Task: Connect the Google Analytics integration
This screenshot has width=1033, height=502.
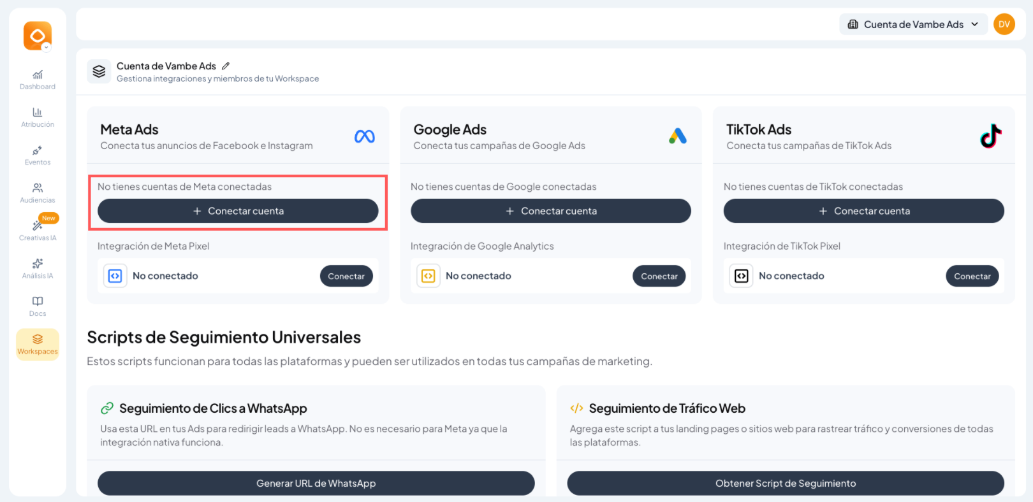Action: [659, 276]
